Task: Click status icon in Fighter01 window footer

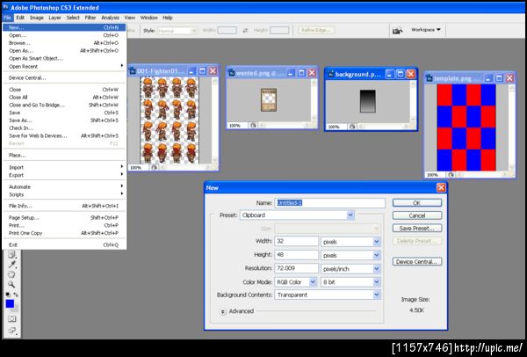Action: (154, 167)
